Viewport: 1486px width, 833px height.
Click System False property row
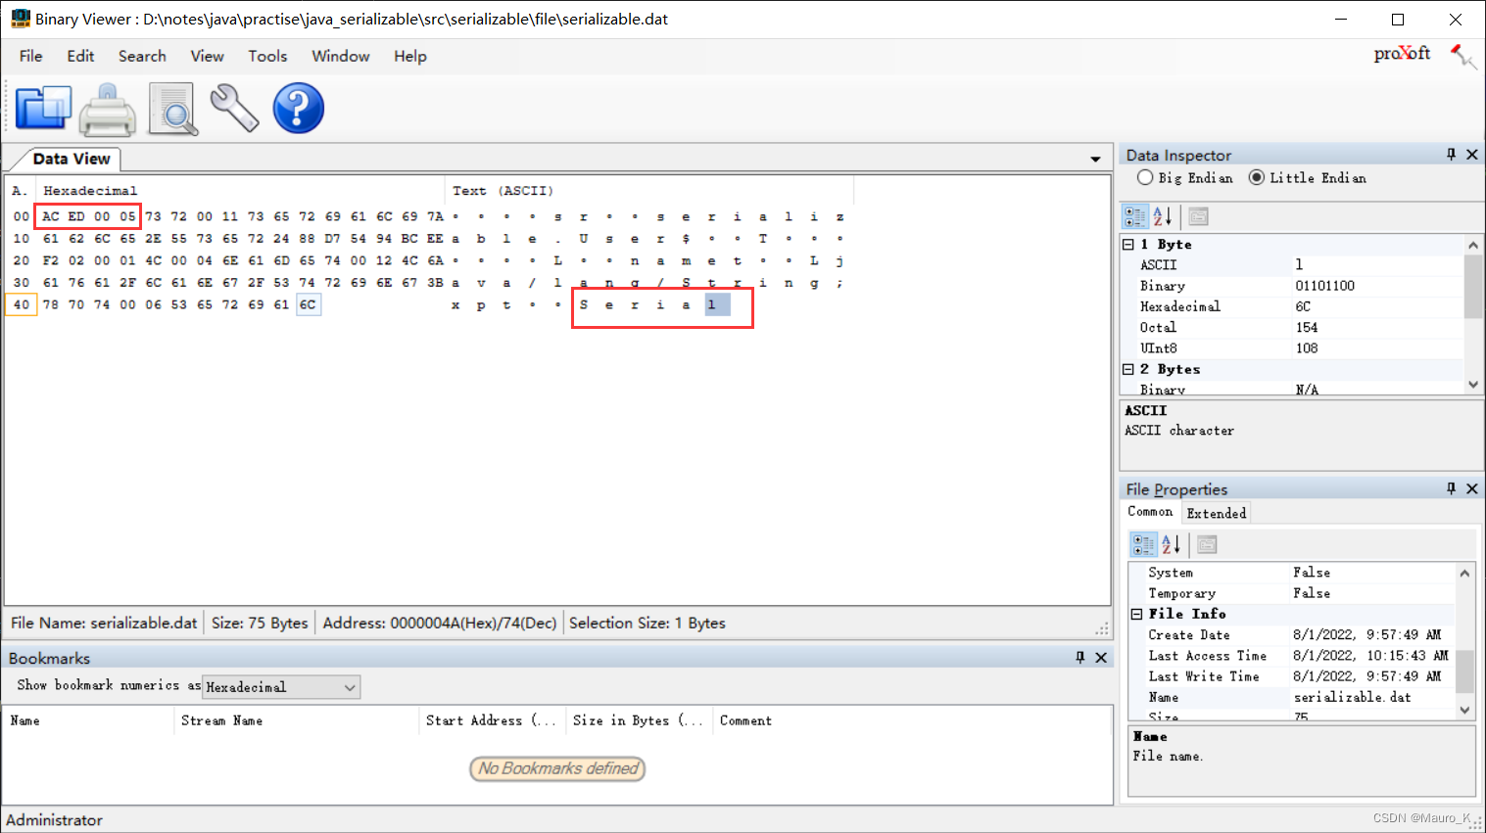click(x=1293, y=573)
